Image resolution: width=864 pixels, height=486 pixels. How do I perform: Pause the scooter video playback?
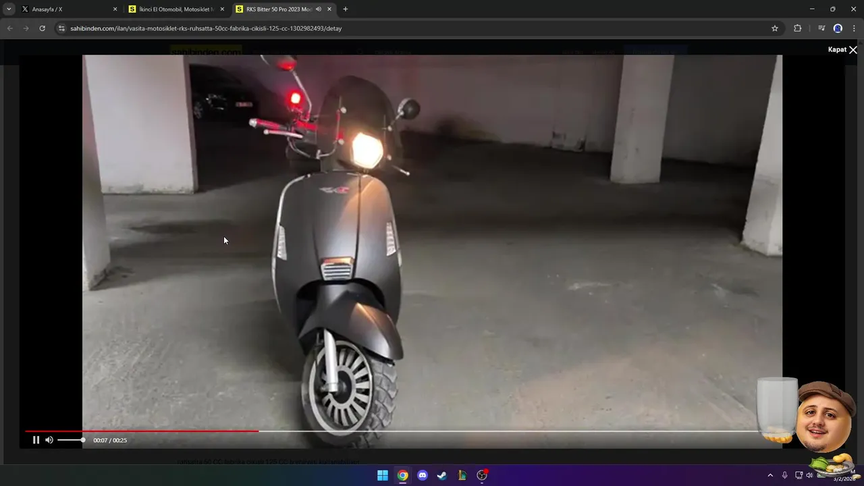click(36, 440)
